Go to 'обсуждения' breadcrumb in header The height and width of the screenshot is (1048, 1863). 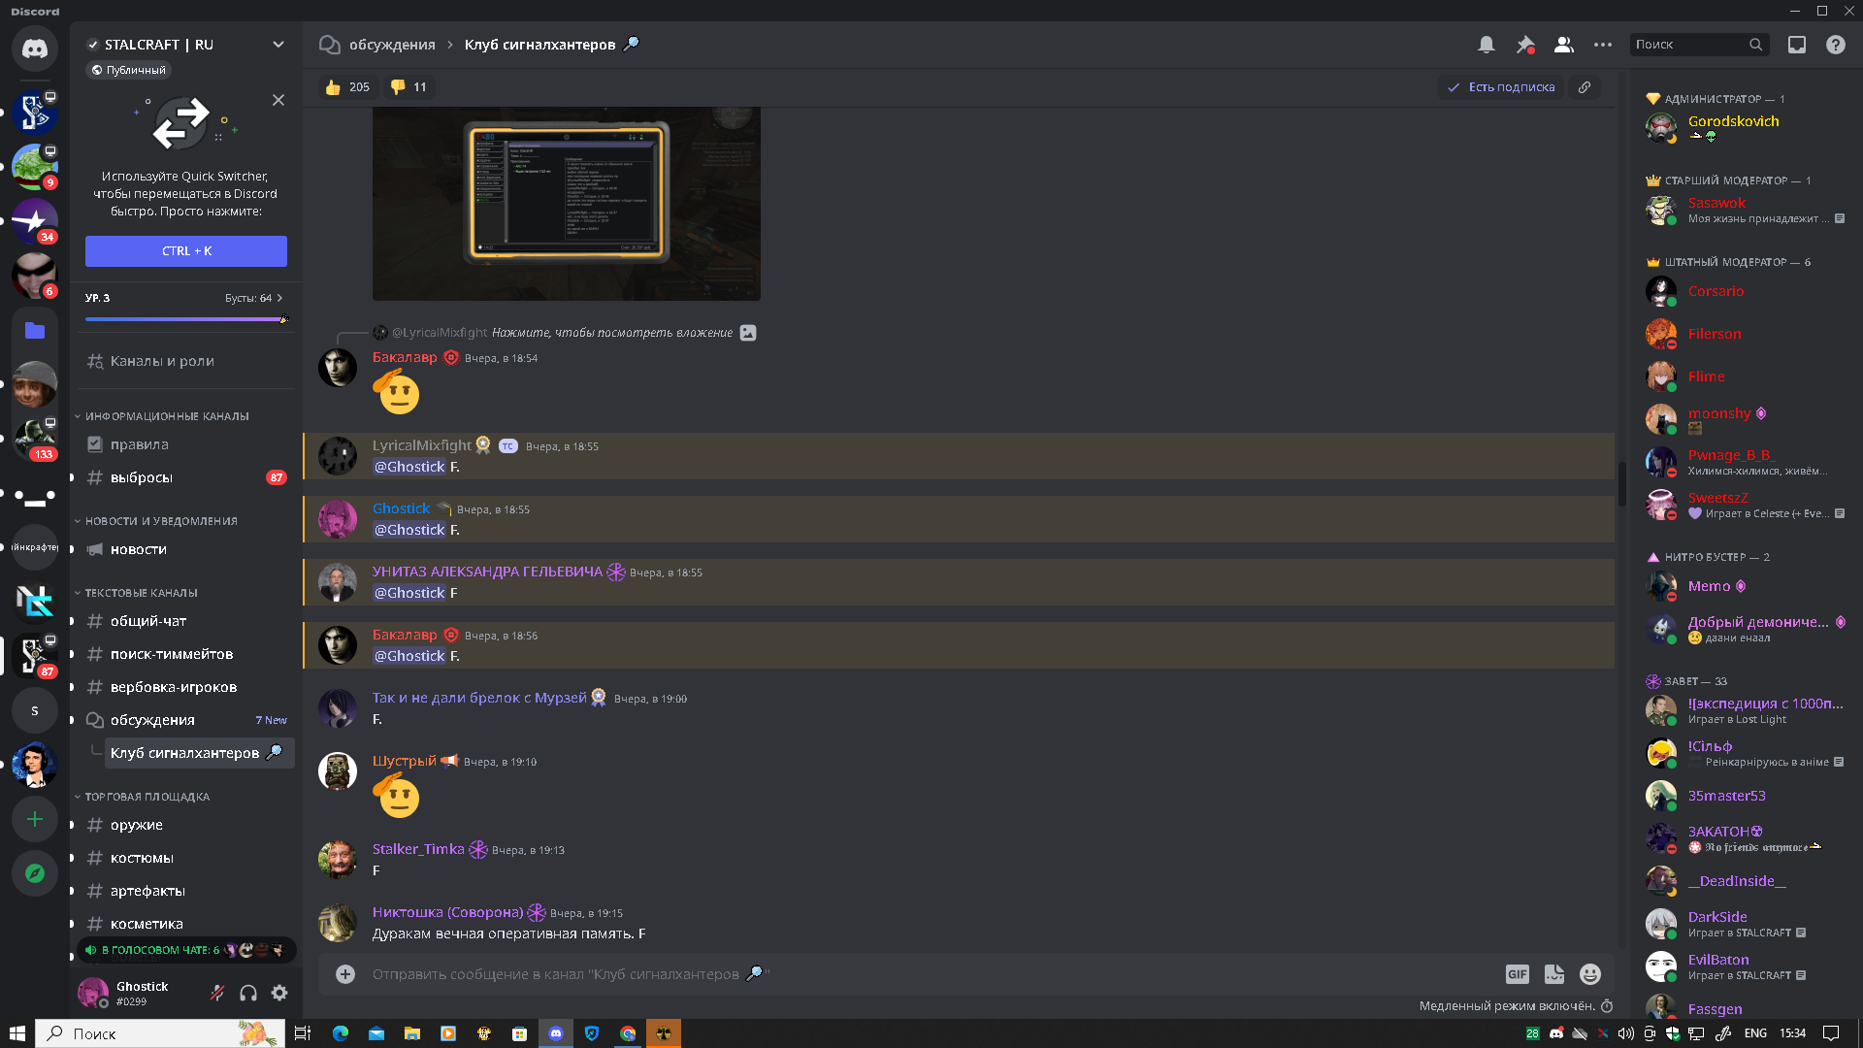click(x=391, y=45)
